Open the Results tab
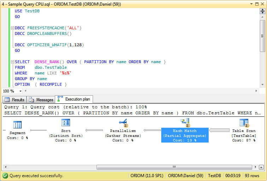This screenshot has height=181, width=267. (14, 99)
